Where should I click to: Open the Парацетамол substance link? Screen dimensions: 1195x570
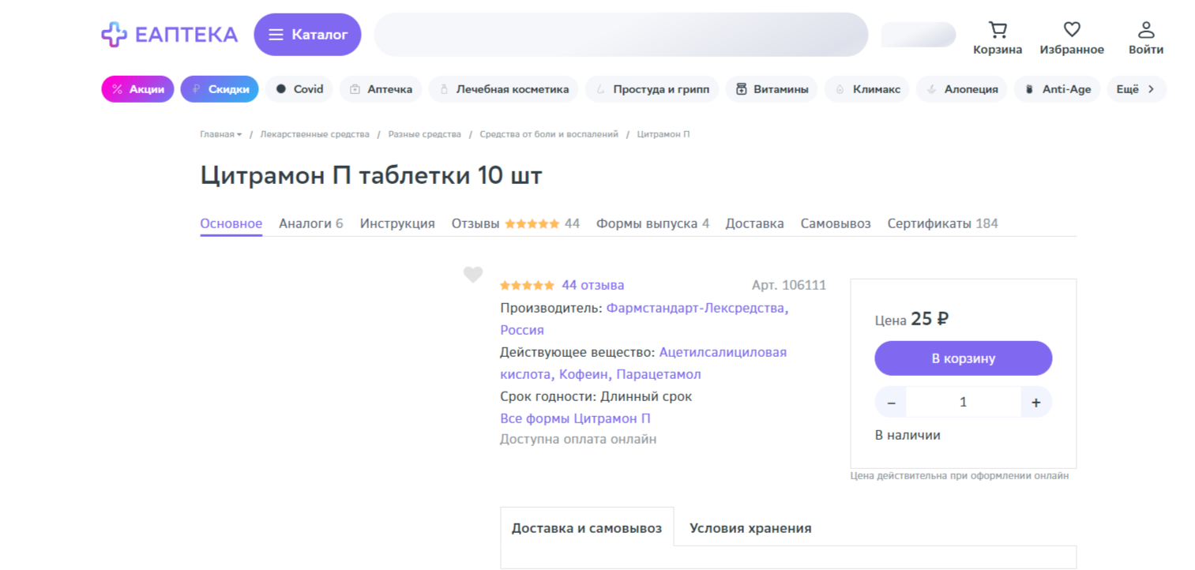click(659, 374)
